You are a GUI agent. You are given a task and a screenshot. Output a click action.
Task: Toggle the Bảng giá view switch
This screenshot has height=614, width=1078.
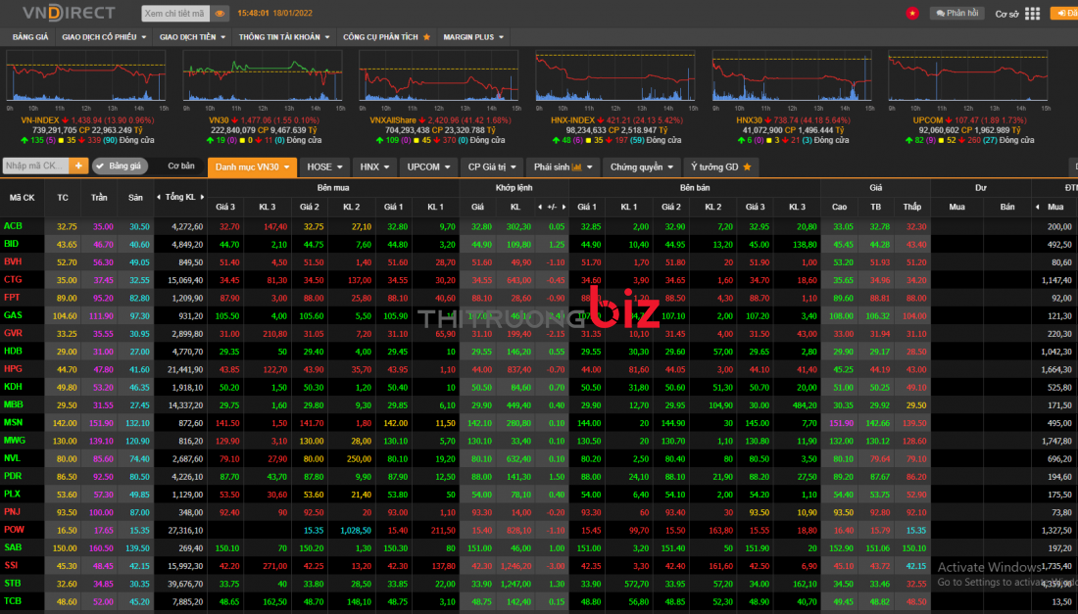[120, 166]
